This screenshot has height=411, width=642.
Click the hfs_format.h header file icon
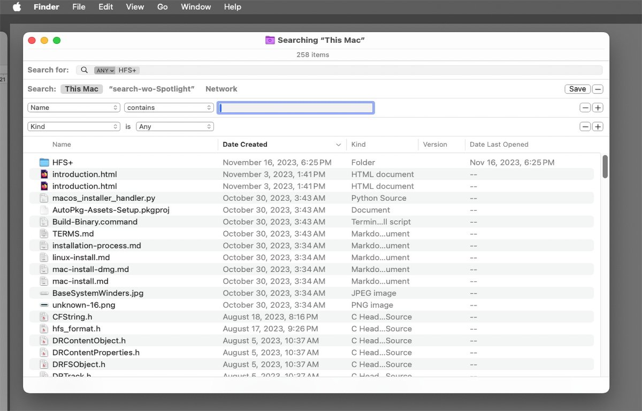44,329
